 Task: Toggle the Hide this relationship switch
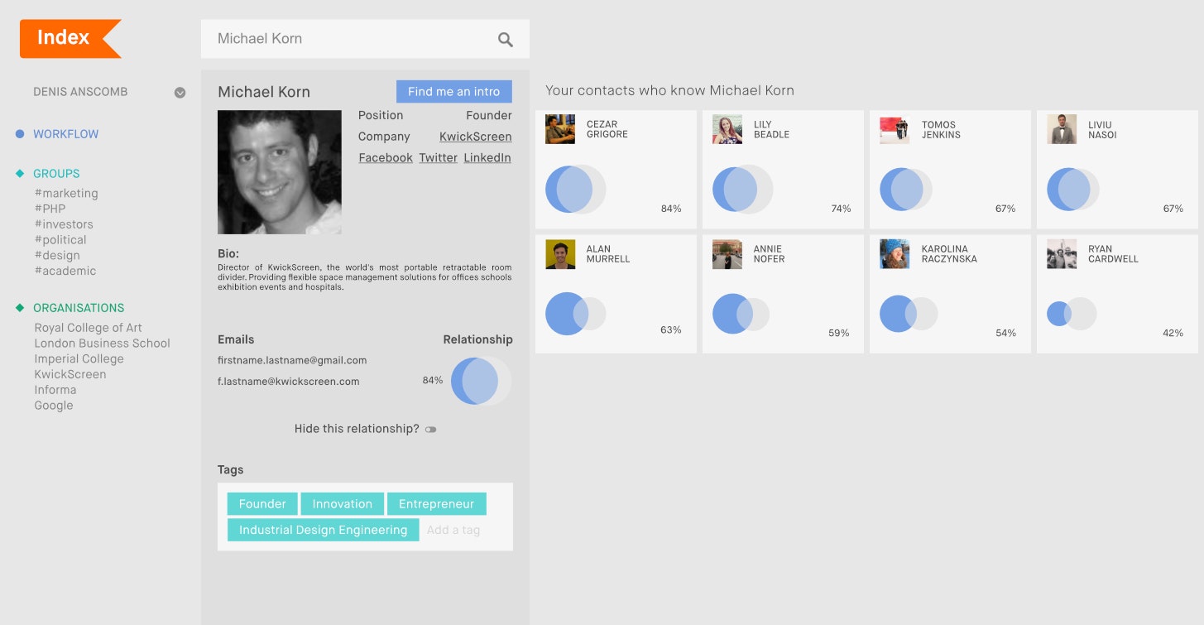(x=430, y=430)
